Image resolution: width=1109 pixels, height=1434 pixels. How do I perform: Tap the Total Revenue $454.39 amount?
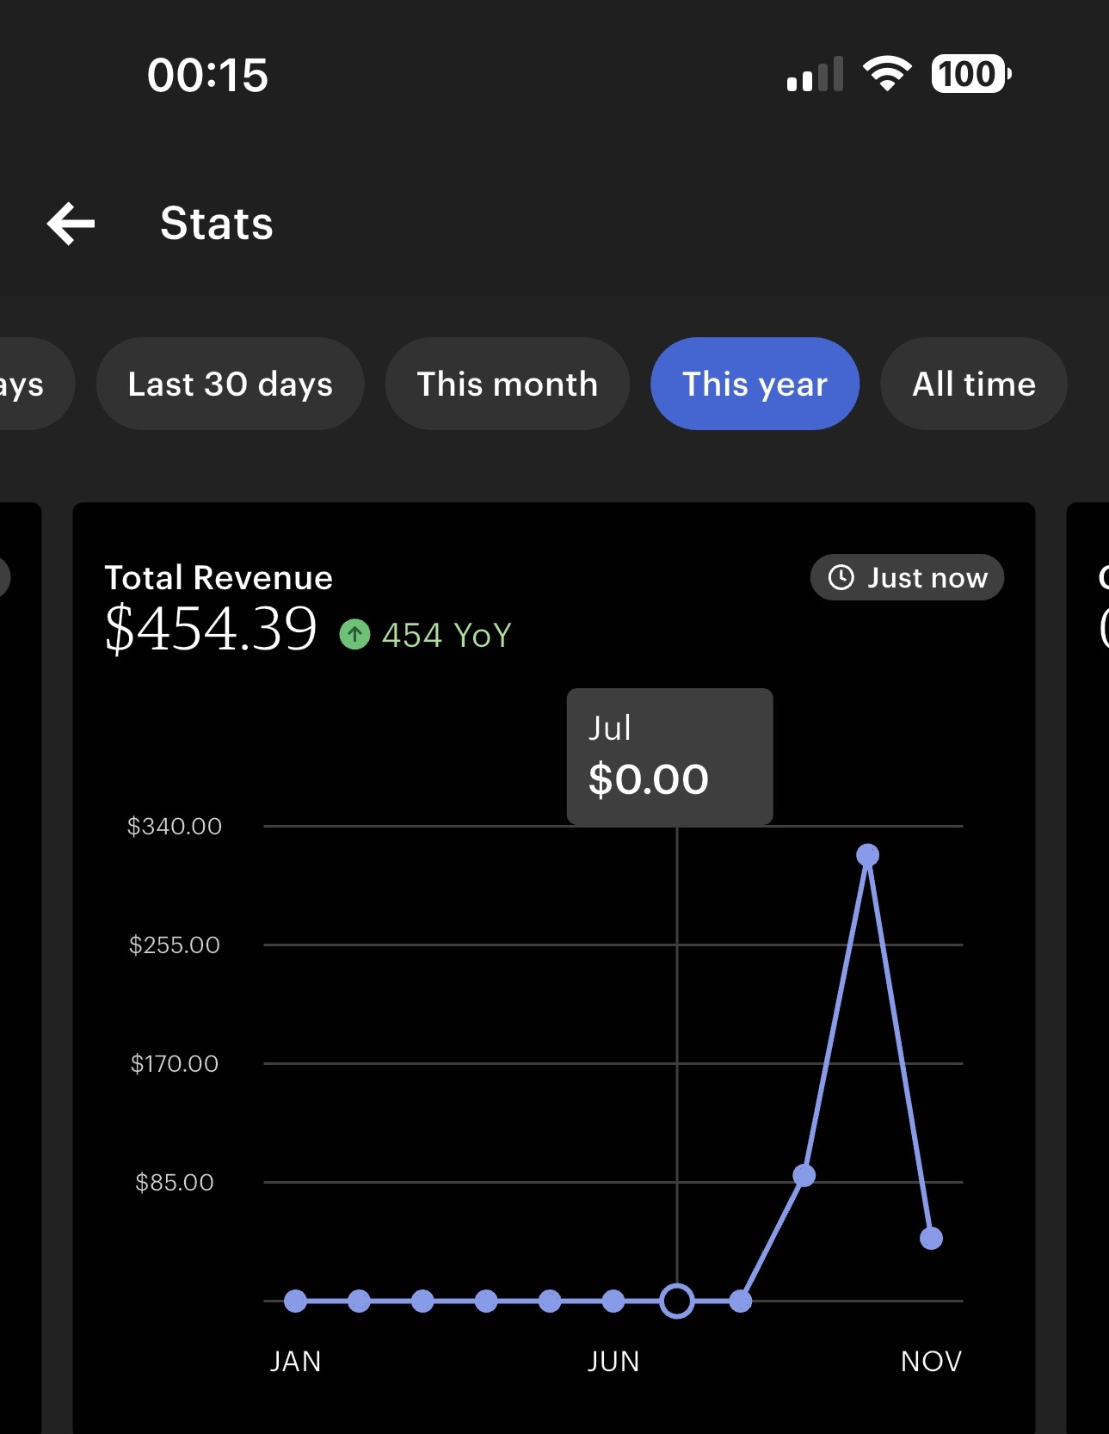pos(211,629)
